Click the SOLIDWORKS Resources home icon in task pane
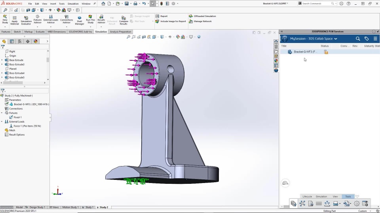Screen dimensions: 380x213 point(276,42)
